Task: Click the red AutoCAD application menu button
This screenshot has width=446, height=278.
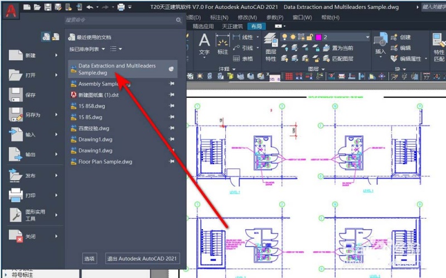Action: click(11, 11)
